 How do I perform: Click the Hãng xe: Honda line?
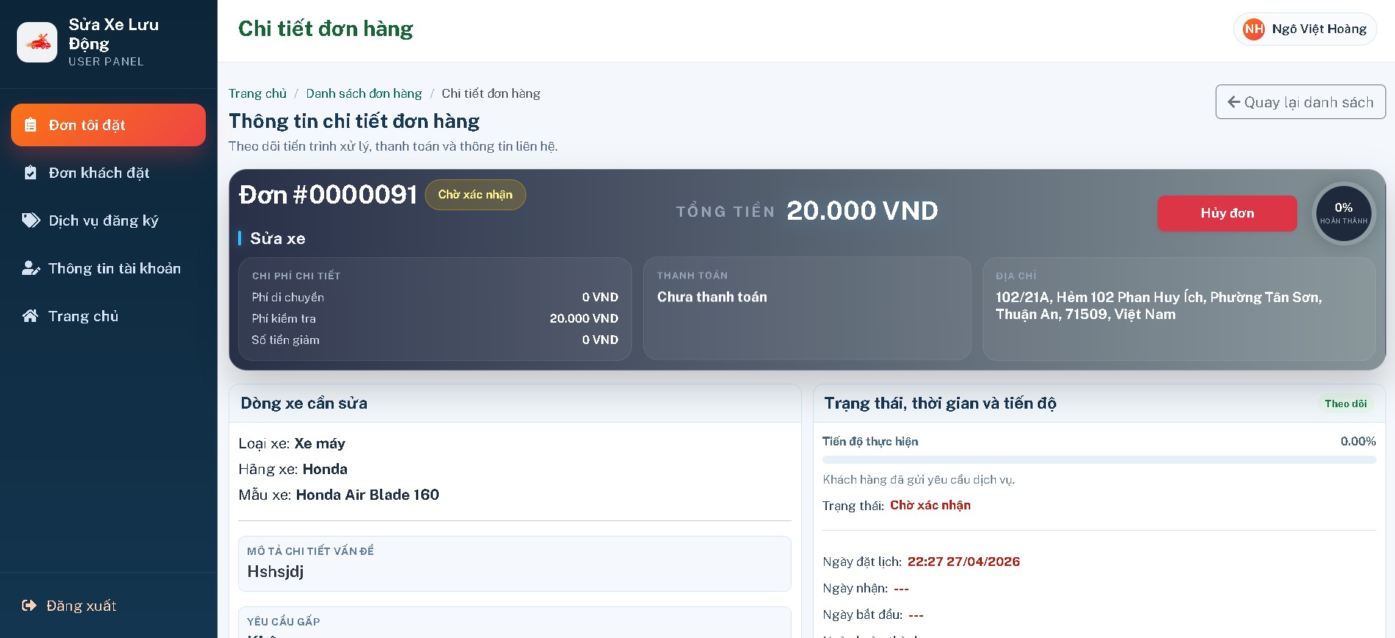tap(293, 469)
